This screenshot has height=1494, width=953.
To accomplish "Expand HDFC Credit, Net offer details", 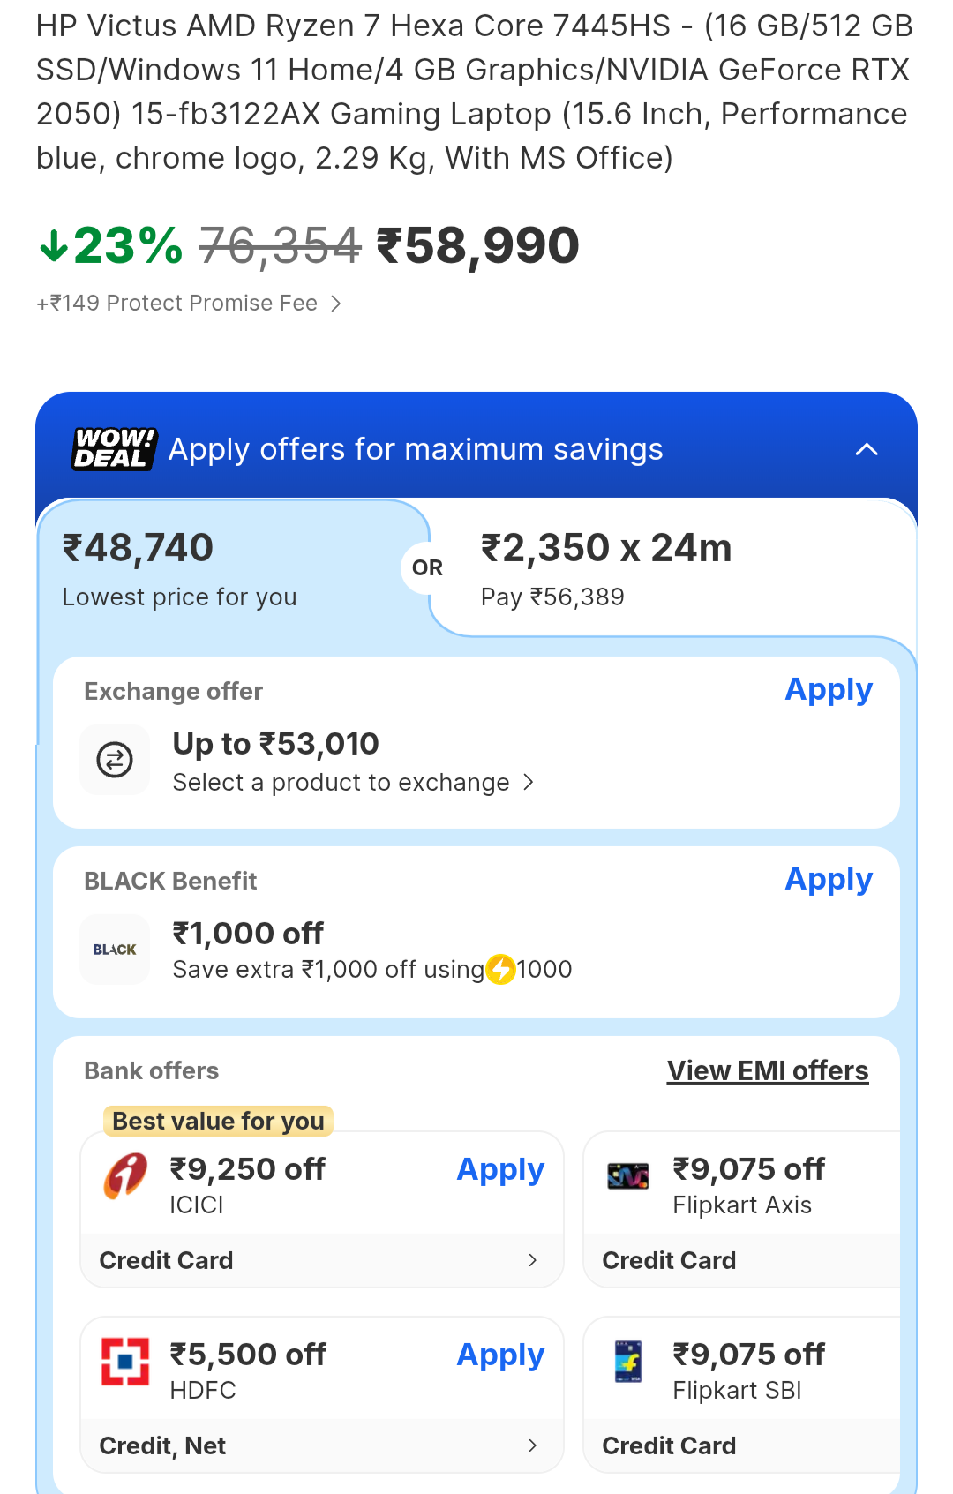I will click(532, 1445).
